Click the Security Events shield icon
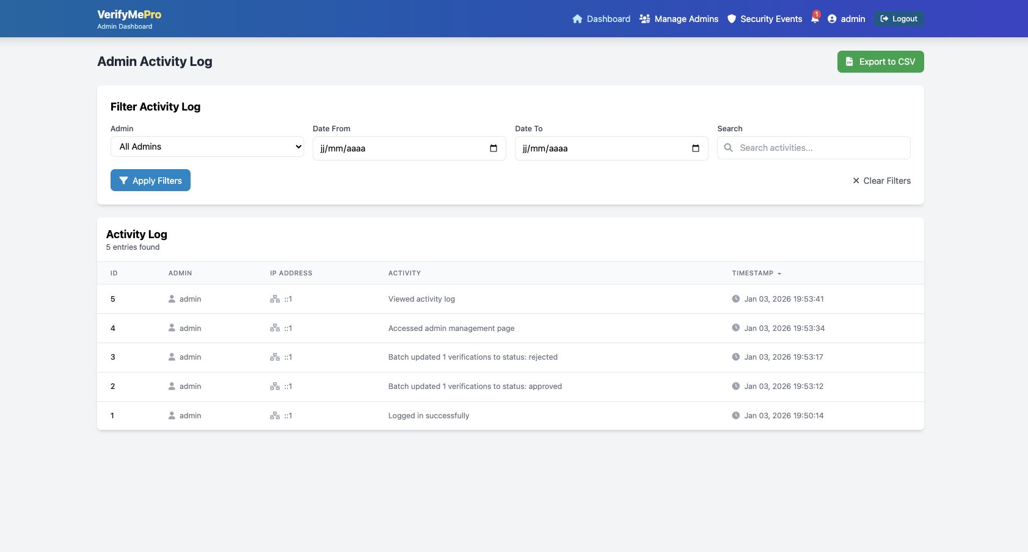The image size is (1028, 552). click(731, 19)
